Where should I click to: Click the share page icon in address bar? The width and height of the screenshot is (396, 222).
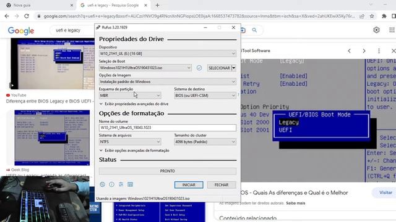tap(362, 16)
